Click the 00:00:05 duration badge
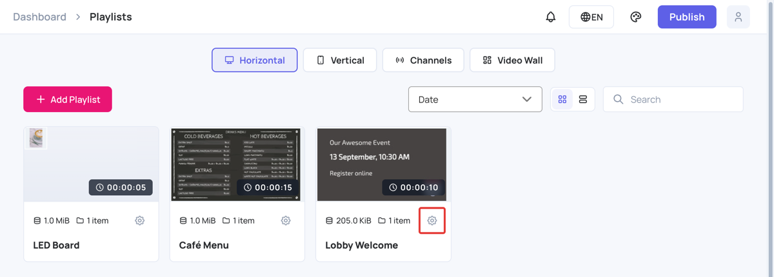 [121, 187]
